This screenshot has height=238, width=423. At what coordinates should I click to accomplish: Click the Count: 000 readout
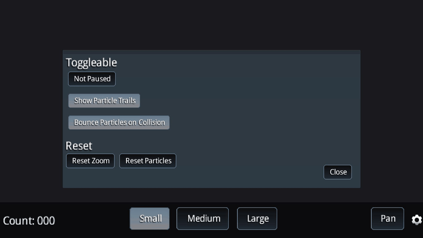29,221
